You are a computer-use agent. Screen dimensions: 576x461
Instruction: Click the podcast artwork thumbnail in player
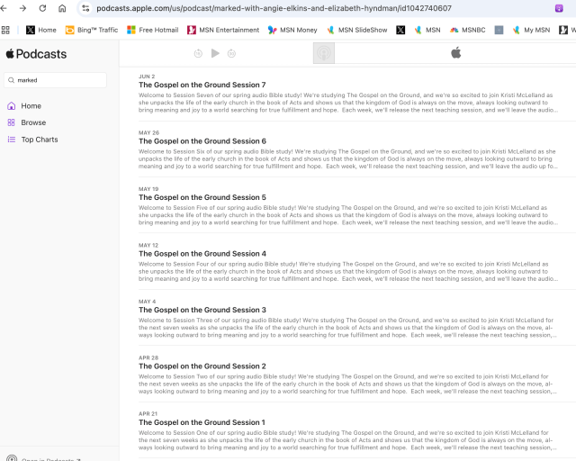click(x=323, y=53)
